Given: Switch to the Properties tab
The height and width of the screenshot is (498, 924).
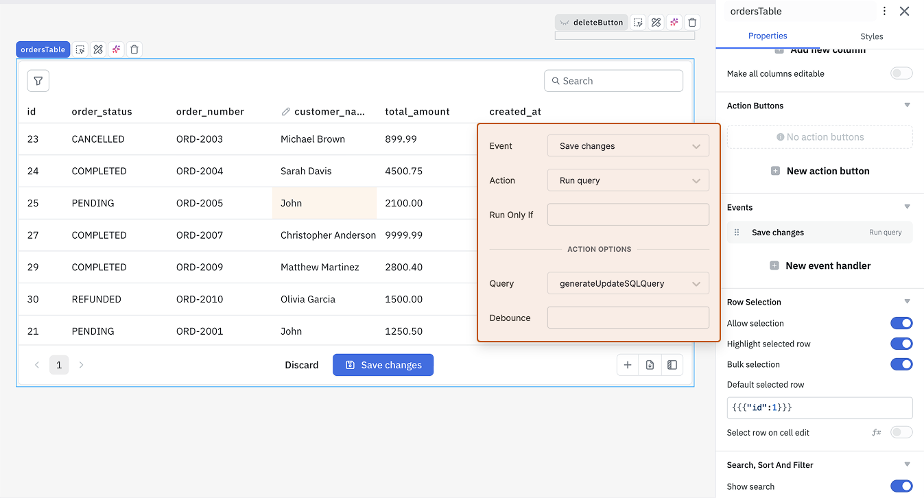Looking at the screenshot, I should click(768, 36).
